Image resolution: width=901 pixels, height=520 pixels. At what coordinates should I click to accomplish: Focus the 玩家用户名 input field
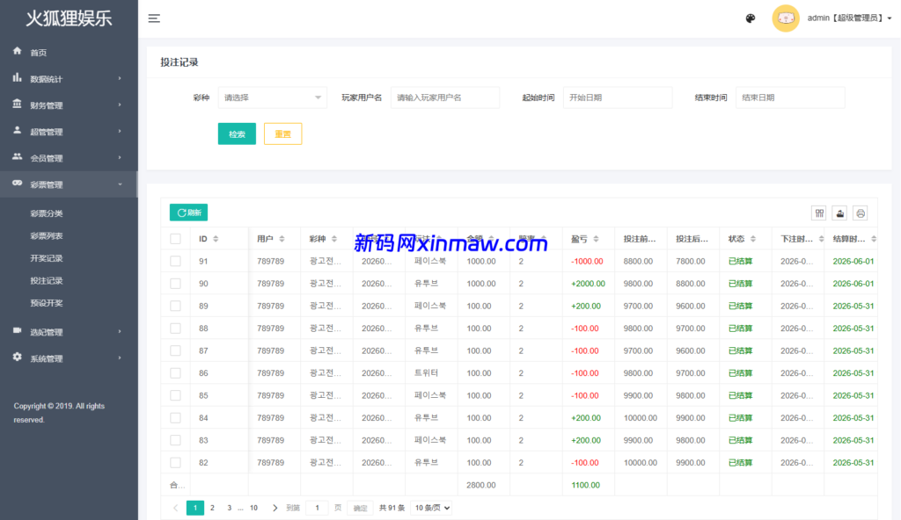[x=445, y=97]
